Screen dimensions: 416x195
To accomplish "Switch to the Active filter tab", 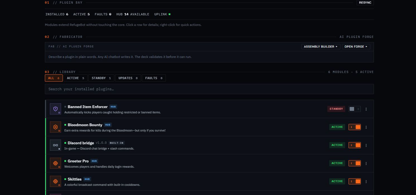I will 76,78.
